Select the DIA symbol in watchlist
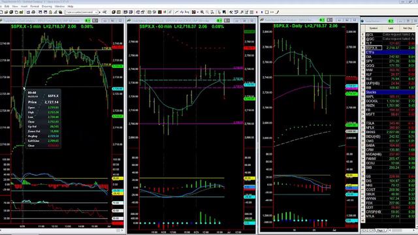 point(369,57)
